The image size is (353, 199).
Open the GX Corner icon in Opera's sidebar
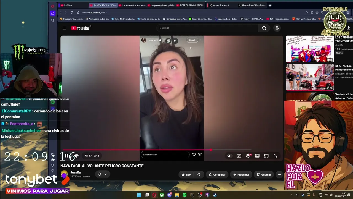pos(52,13)
